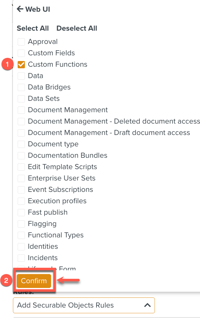Viewport: 200px width, 318px height.
Task: Check Document Management - Deleted document access
Action: click(x=21, y=121)
